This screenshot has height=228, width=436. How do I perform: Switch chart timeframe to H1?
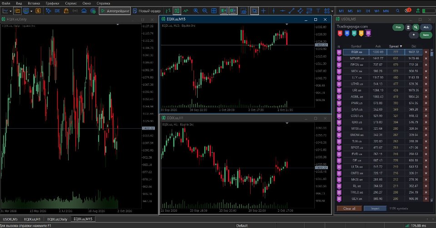point(359,11)
